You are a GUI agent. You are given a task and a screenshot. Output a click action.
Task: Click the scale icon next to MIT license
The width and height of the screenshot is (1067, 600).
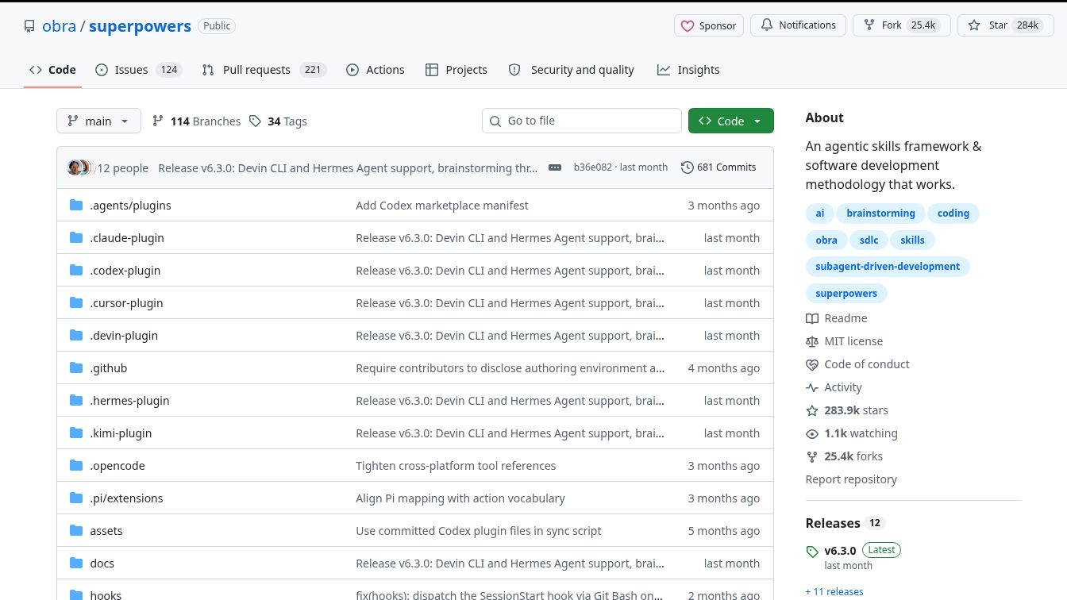coord(812,341)
